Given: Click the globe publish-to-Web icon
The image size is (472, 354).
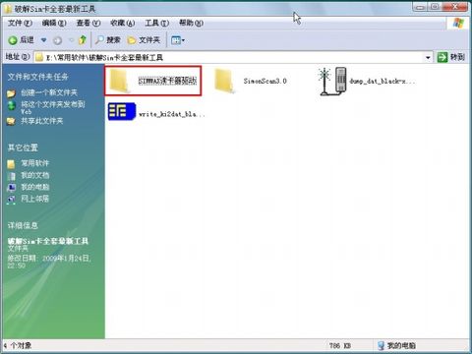Looking at the screenshot, I should pos(11,105).
